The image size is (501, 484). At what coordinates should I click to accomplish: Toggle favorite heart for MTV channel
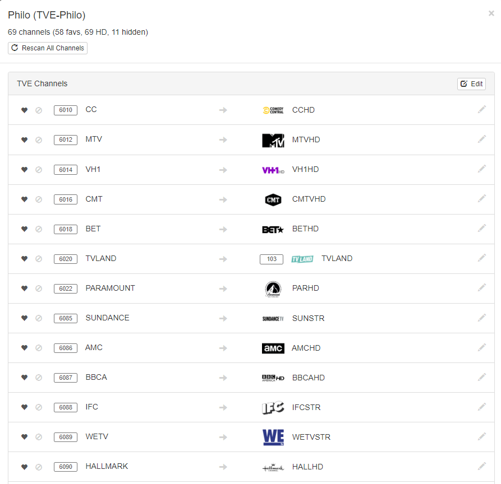(24, 139)
